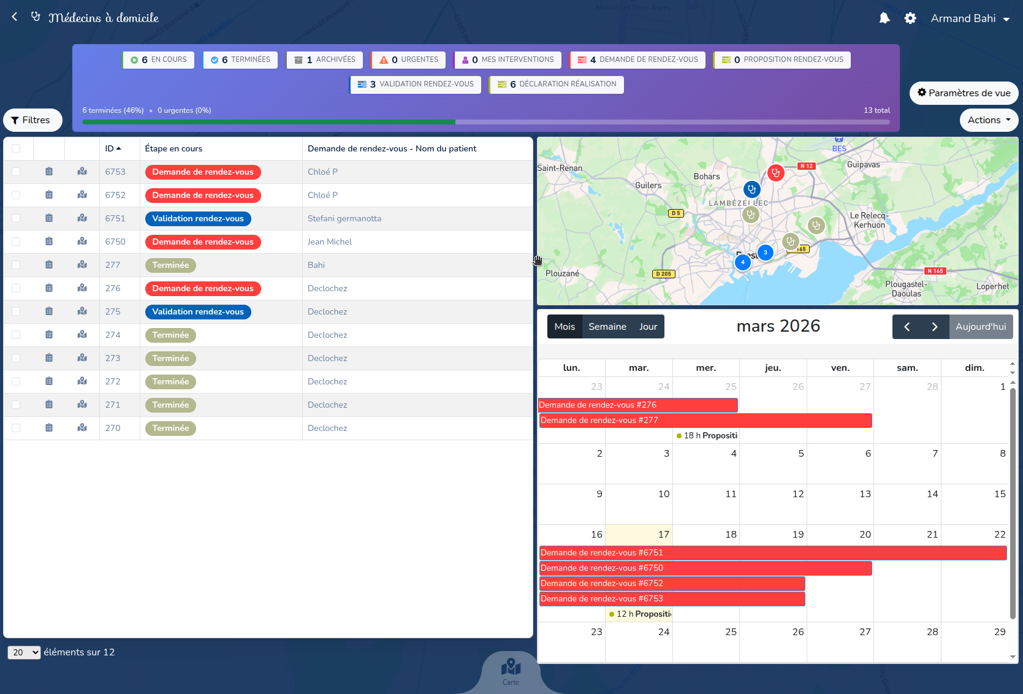Check the box for row 276
This screenshot has width=1023, height=694.
[x=16, y=288]
